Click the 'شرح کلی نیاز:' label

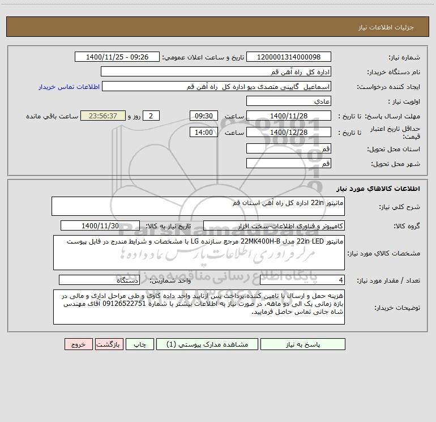pyautogui.click(x=400, y=207)
